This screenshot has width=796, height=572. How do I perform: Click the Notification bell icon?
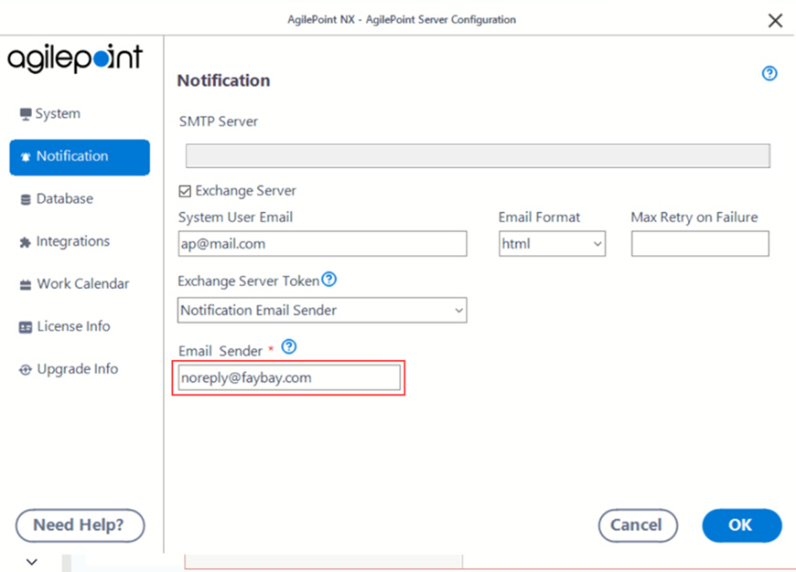click(x=26, y=156)
